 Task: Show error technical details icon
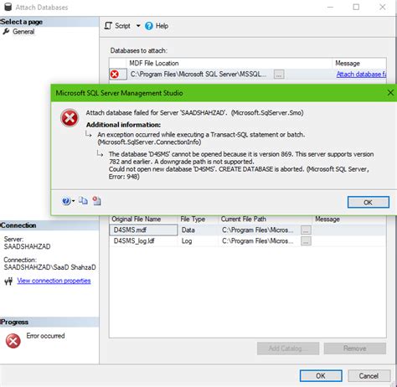96,201
